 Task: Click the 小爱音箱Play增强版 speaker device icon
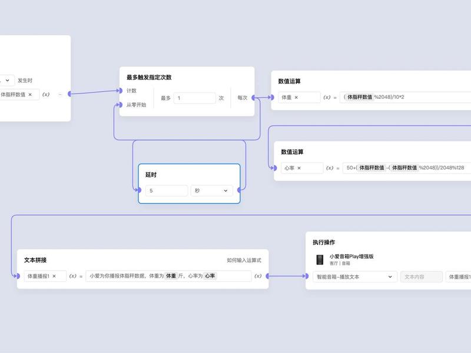coord(320,259)
